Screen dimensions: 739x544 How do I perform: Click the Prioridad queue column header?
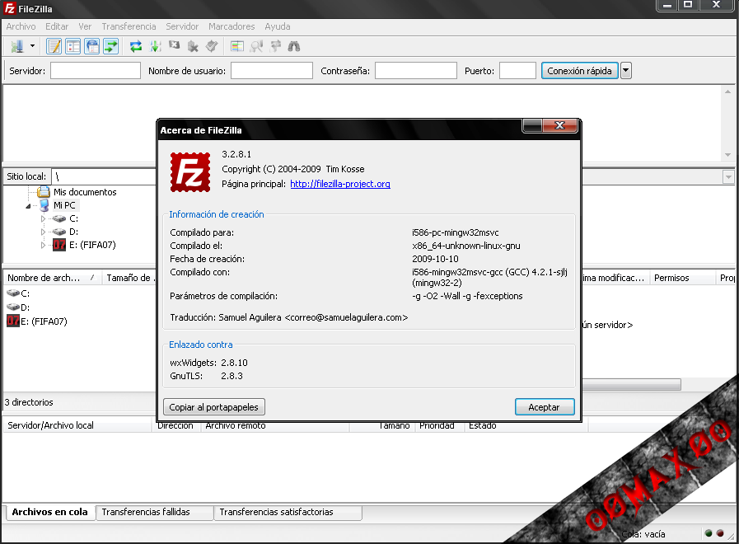[439, 425]
